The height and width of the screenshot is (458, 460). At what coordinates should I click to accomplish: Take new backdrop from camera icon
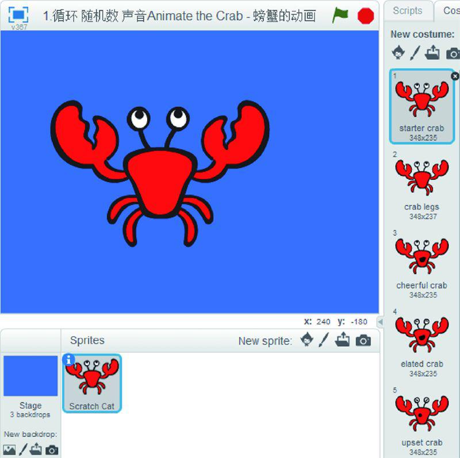pyautogui.click(x=52, y=450)
